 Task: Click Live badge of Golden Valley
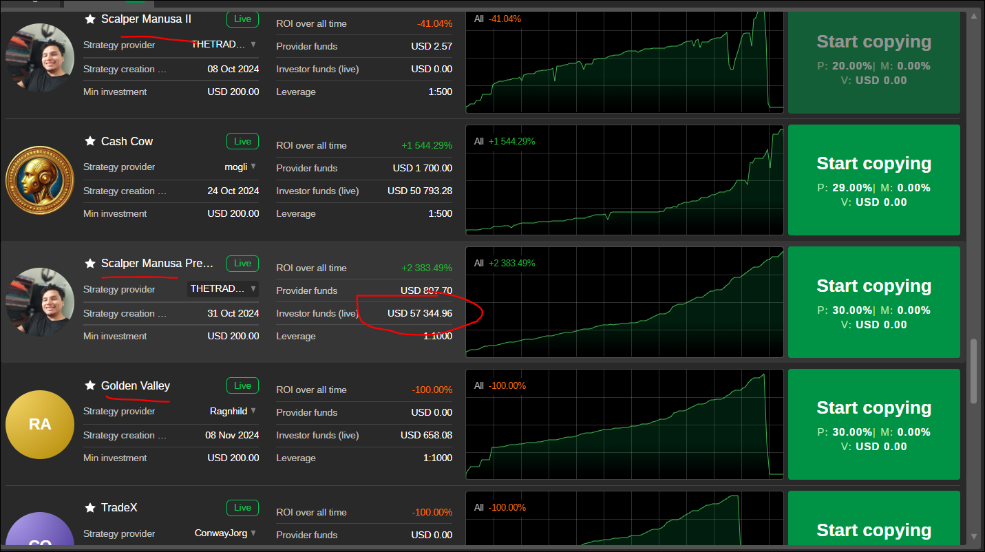242,385
